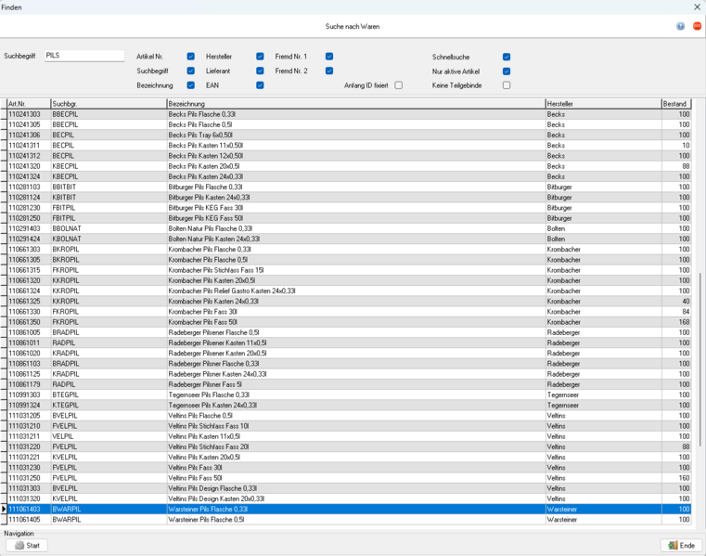Select row Tegernseer Pils Flasche 0,33l

349,394
